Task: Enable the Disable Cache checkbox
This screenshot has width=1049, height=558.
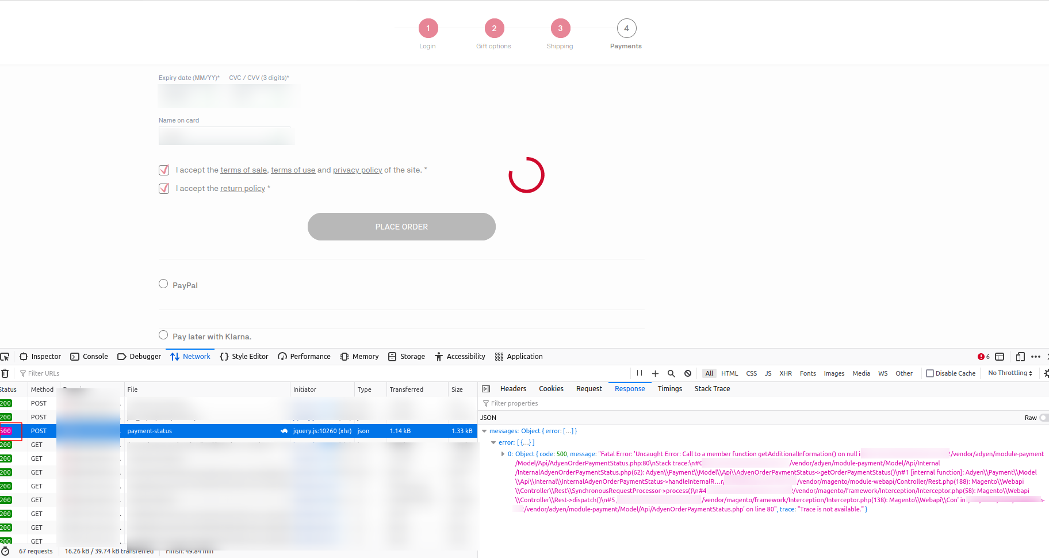Action: click(930, 373)
